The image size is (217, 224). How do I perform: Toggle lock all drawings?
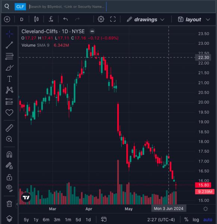tap(9, 177)
